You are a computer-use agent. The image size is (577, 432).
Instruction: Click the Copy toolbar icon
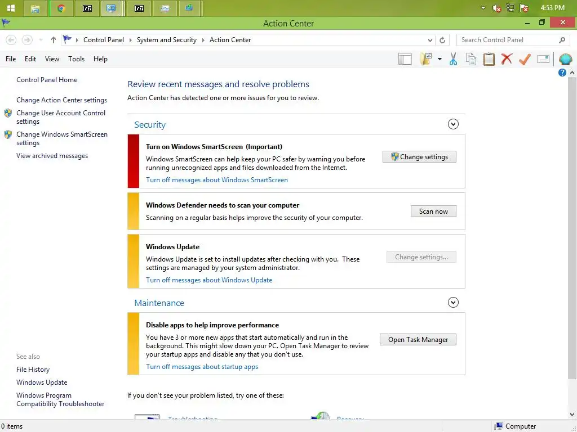(471, 58)
